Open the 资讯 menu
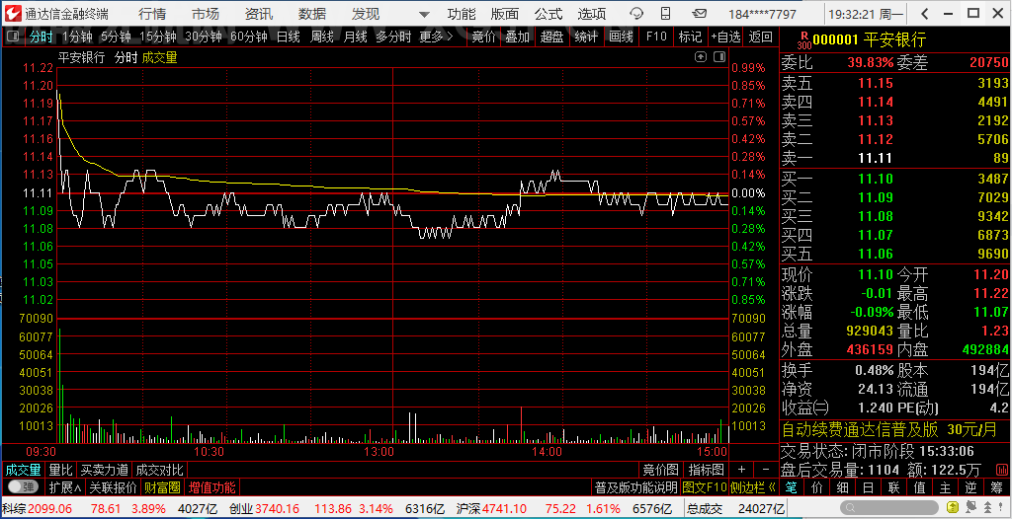Screen dimensions: 1012x519 (x=259, y=14)
